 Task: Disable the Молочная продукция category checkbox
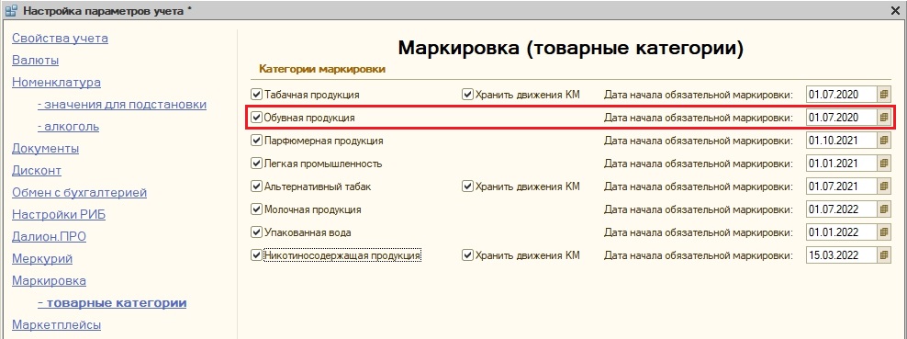pyautogui.click(x=256, y=209)
